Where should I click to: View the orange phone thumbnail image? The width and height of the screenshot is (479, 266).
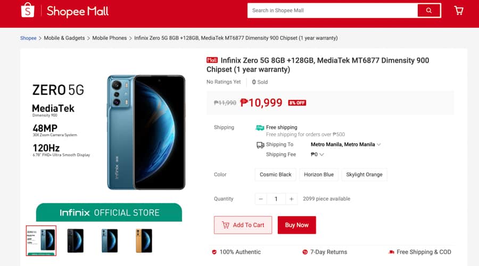click(x=144, y=240)
